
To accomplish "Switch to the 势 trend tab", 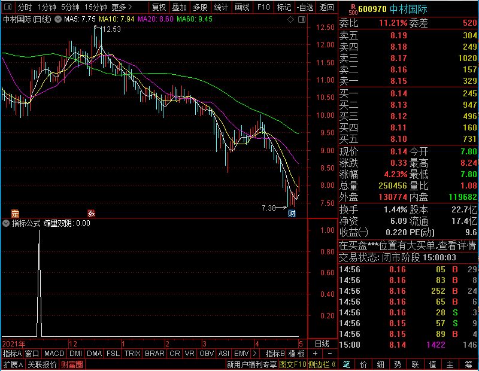I will 398,364.
